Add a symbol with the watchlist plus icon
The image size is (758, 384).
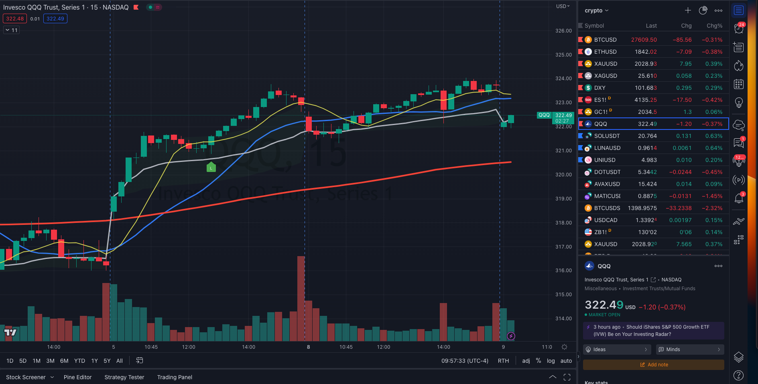[x=688, y=10]
